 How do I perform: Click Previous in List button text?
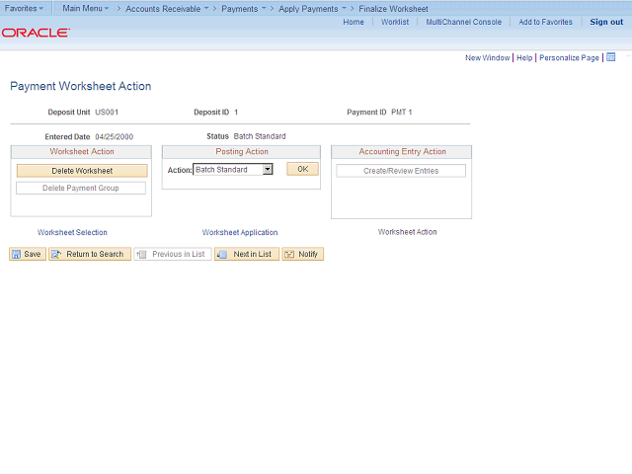(179, 254)
